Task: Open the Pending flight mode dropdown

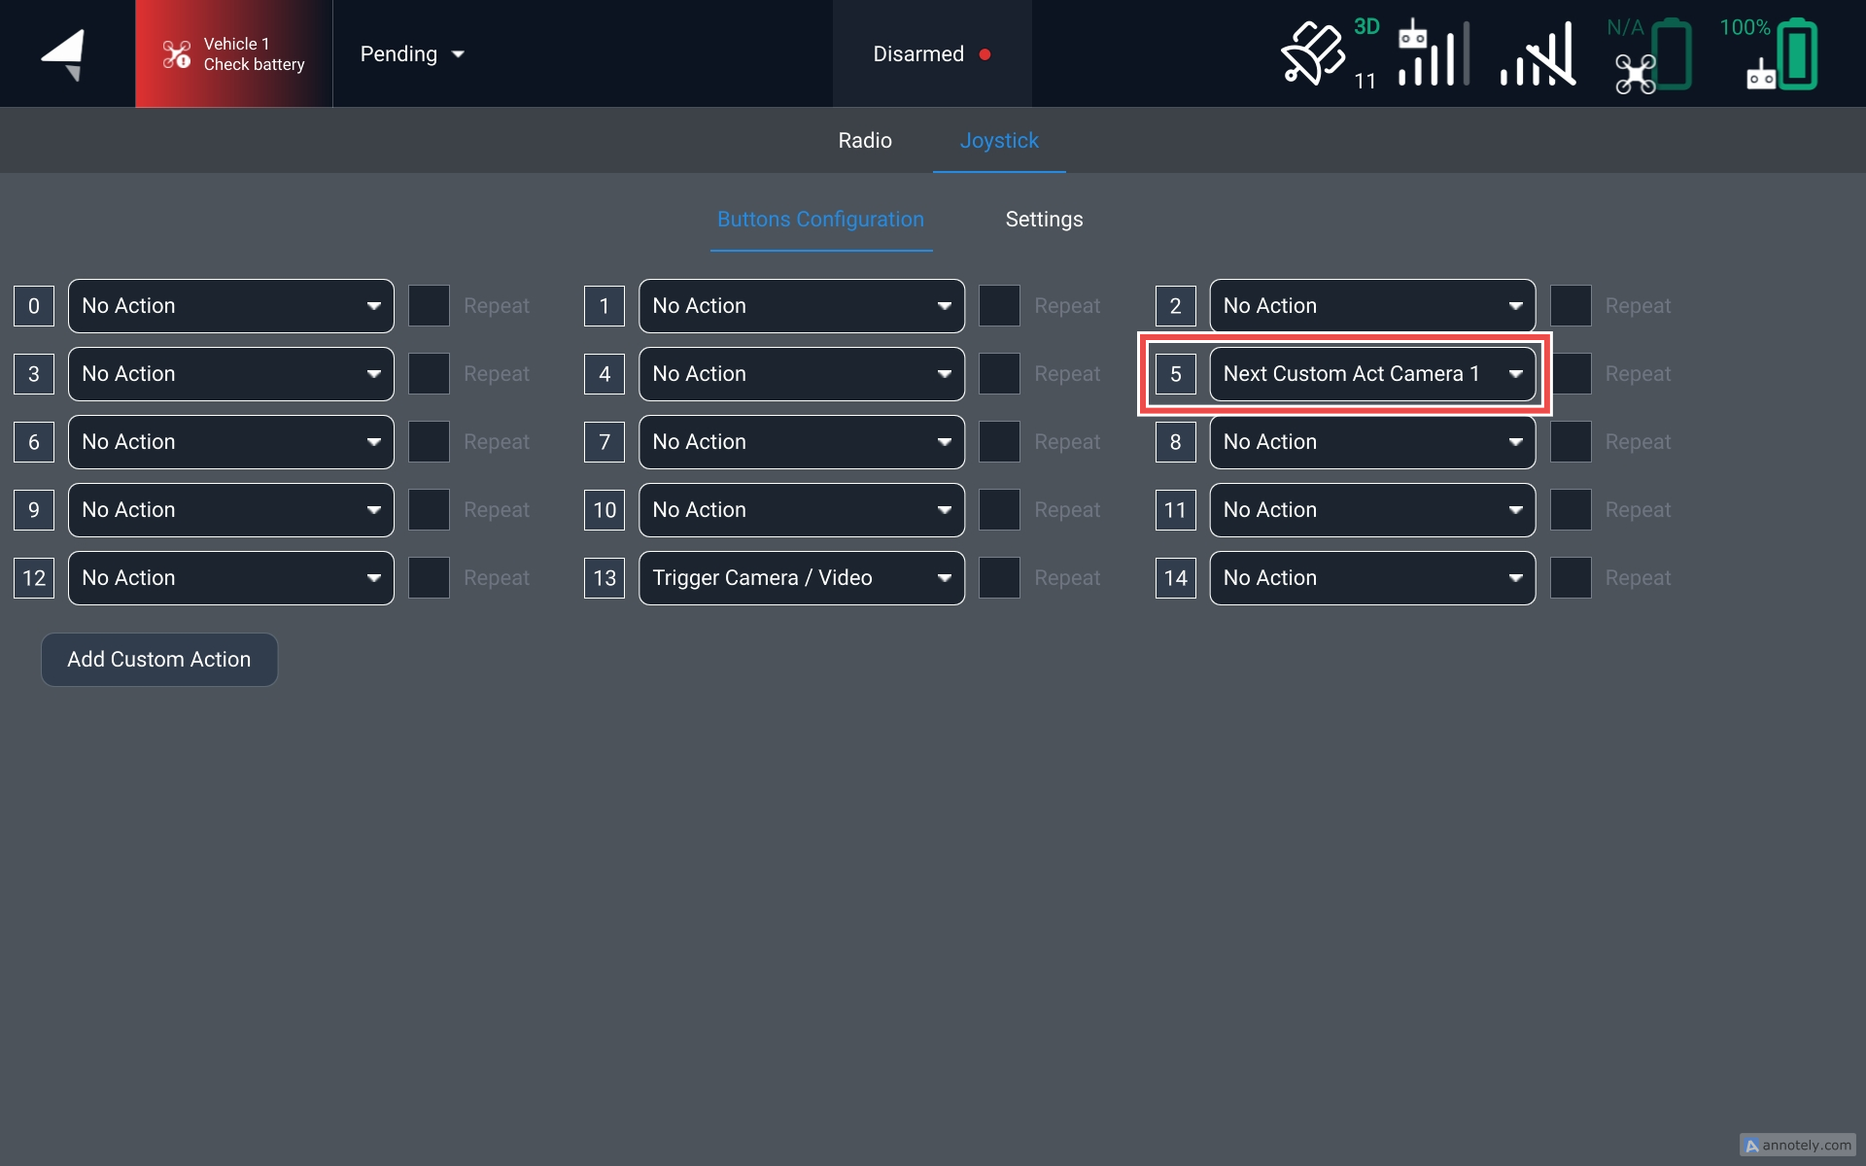Action: click(412, 54)
